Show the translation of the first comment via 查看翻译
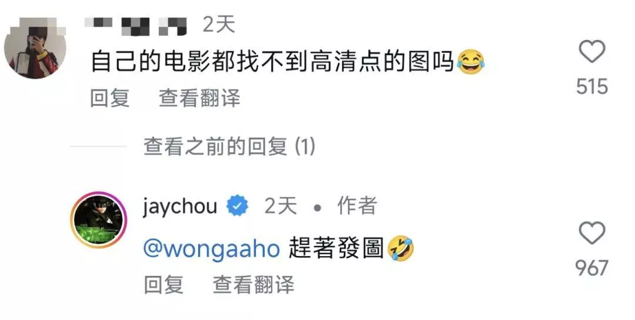The image size is (635, 320). click(x=200, y=98)
